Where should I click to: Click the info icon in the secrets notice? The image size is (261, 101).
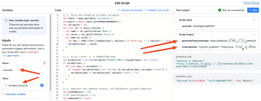tap(6, 20)
